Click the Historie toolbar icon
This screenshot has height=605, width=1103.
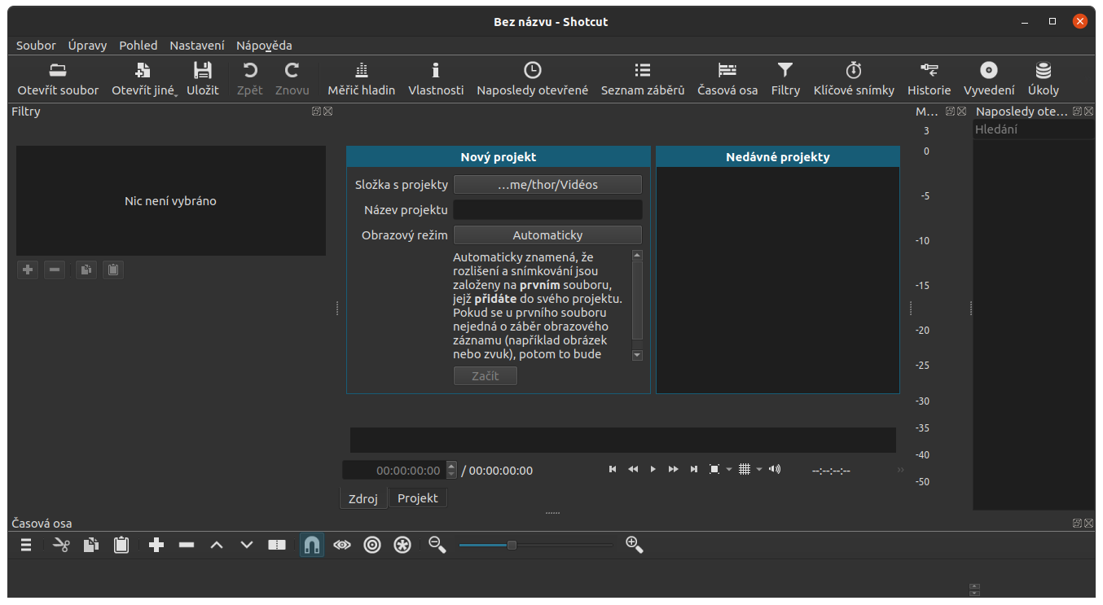coord(929,70)
